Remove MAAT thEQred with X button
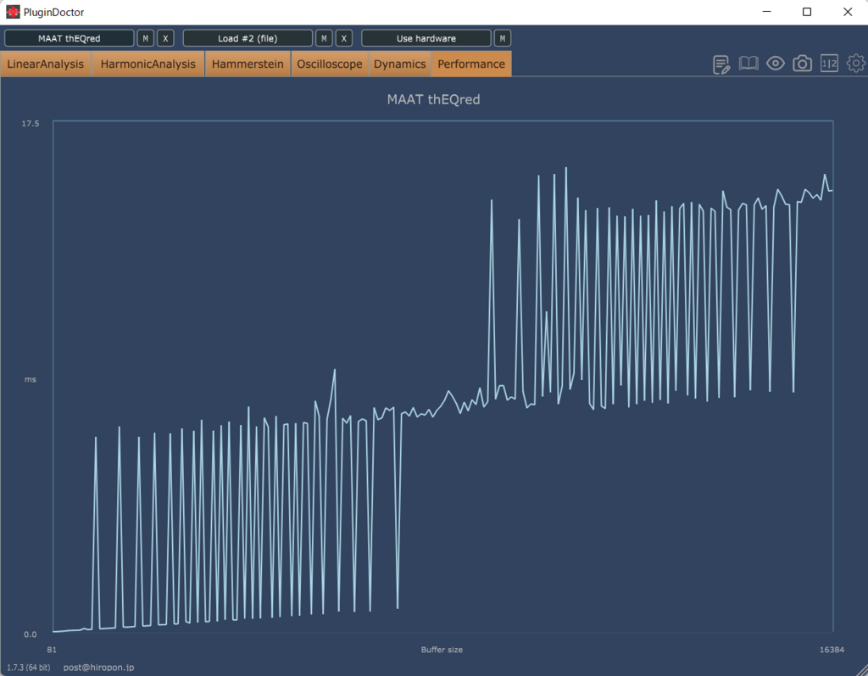 pyautogui.click(x=165, y=38)
